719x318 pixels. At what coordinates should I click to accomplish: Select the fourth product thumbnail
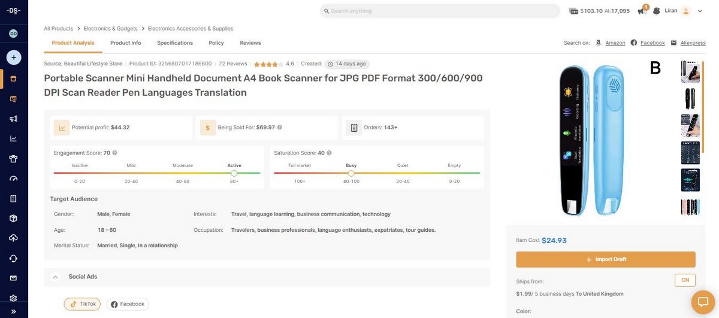click(x=690, y=153)
